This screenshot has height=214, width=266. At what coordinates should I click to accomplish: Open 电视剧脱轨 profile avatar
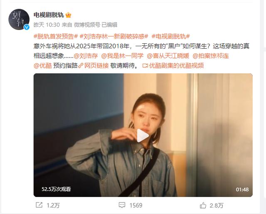coord(19,20)
